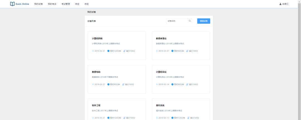Open the 操作系统 exam paper title
301x120 pixels.
pyautogui.click(x=160, y=105)
